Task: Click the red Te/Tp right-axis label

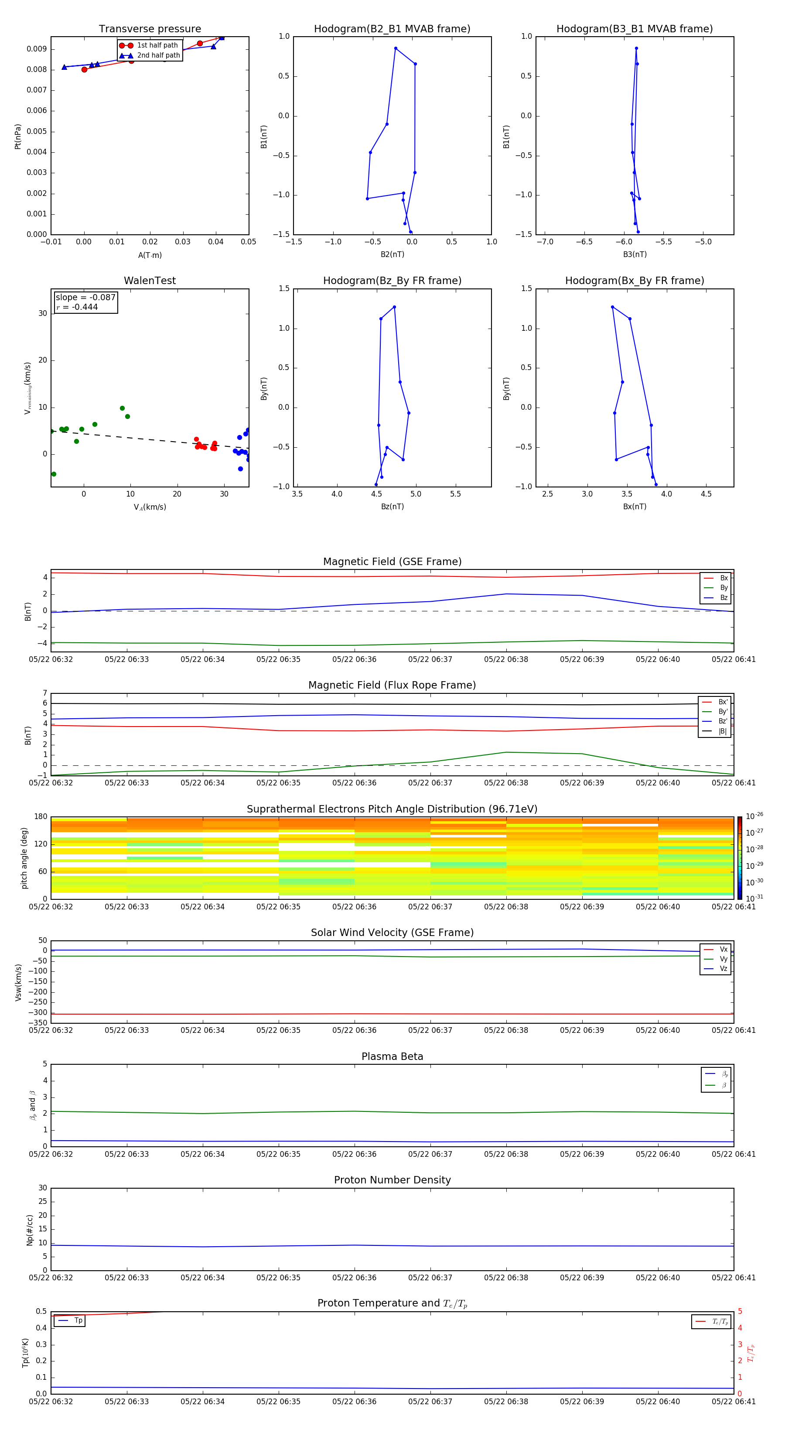Action: click(751, 1353)
